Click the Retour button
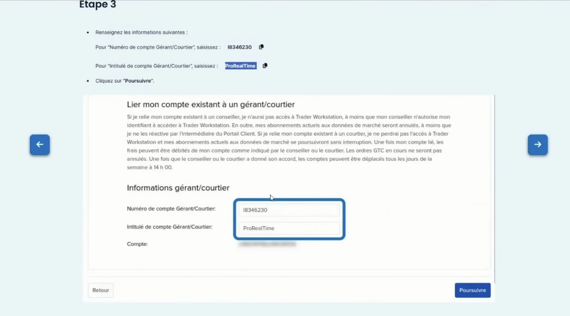Screen dimensions: 570x316 pyautogui.click(x=100, y=290)
